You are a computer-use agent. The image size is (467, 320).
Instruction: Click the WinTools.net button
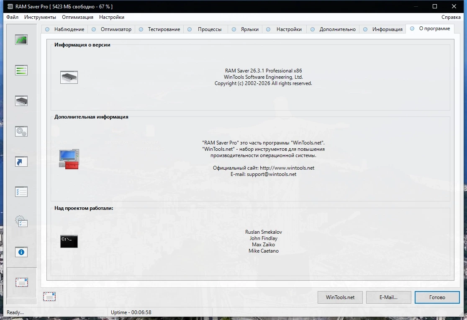pyautogui.click(x=340, y=297)
